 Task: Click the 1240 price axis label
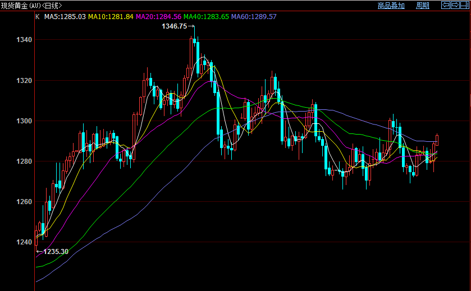24,242
